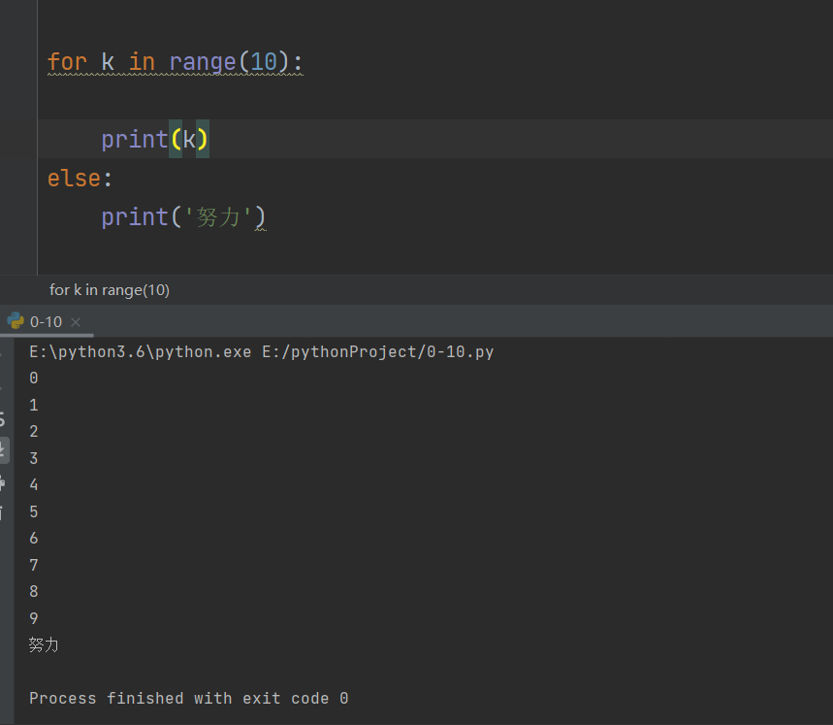Click the output line '9' in the console
The image size is (833, 725).
[x=34, y=618]
